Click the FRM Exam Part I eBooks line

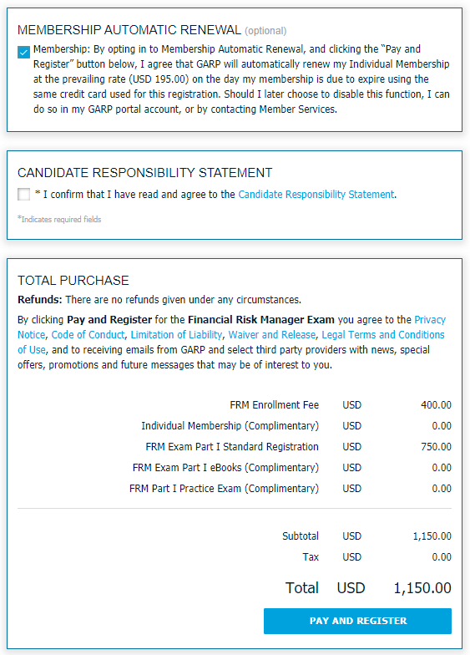coord(292,468)
